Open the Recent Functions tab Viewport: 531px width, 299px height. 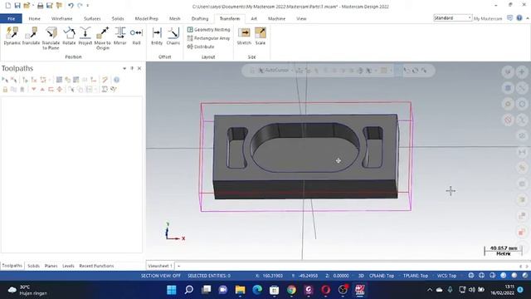click(96, 266)
